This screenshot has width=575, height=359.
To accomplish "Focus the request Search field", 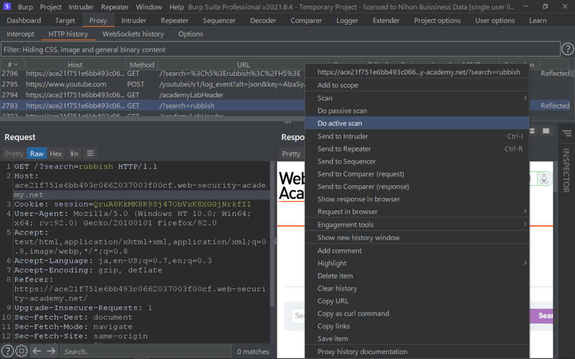I will pos(146,351).
